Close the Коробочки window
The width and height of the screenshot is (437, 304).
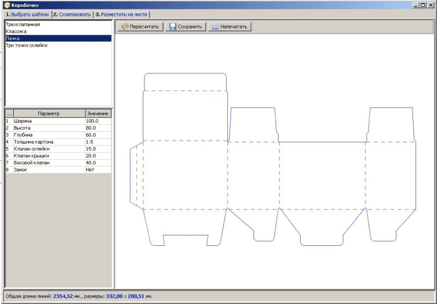431,5
